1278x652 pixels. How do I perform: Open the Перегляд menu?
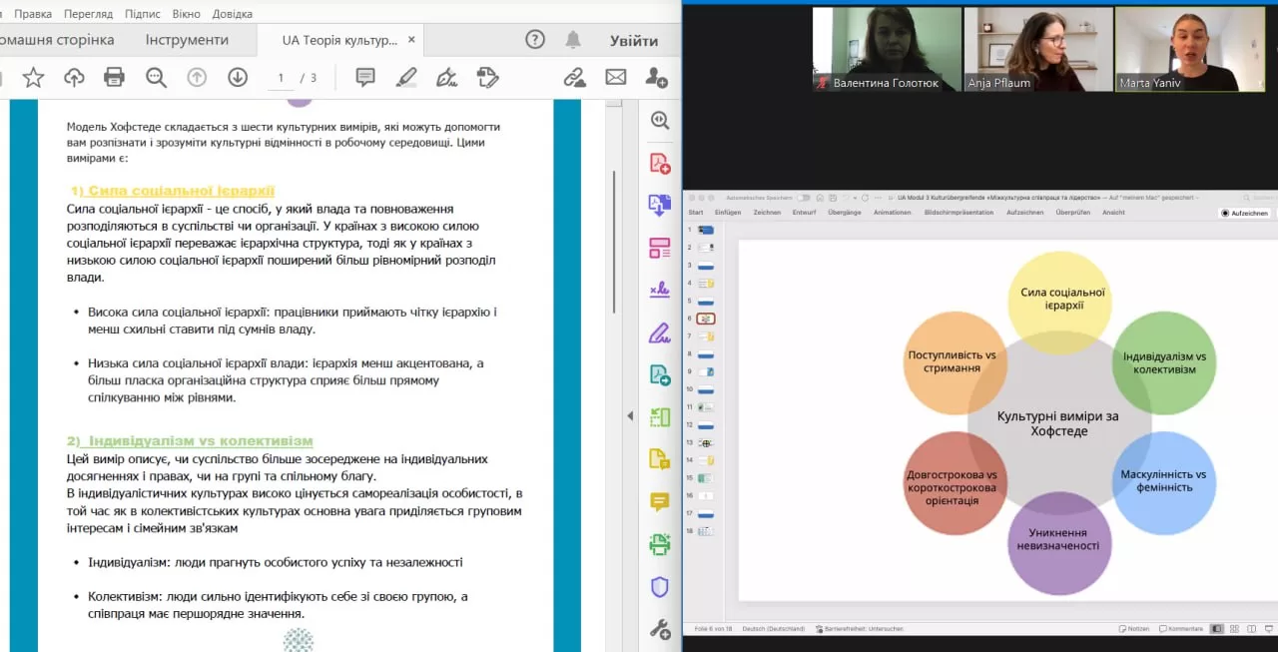click(x=88, y=14)
